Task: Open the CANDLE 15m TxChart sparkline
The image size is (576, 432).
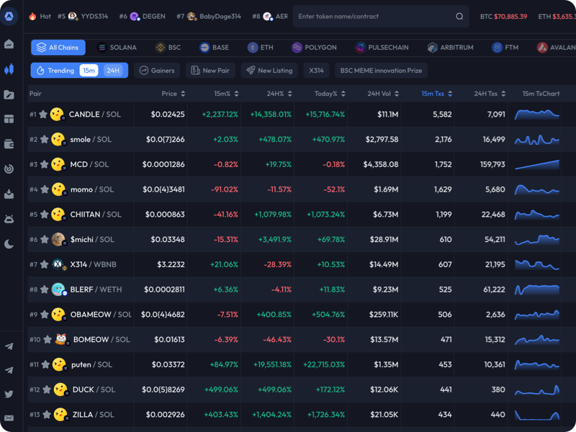Action: (536, 114)
